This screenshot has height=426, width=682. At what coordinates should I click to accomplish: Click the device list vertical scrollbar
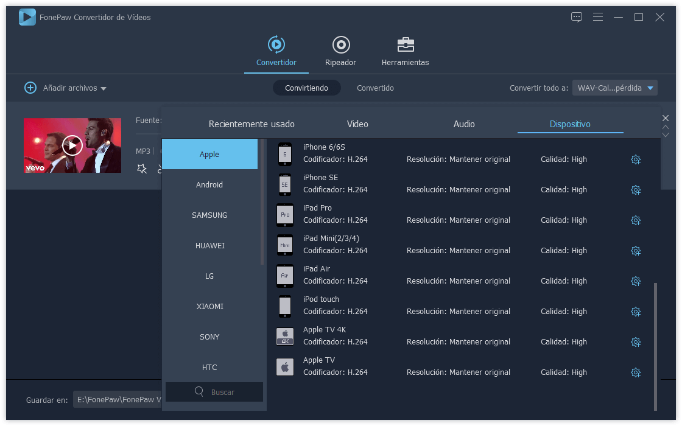click(655, 346)
